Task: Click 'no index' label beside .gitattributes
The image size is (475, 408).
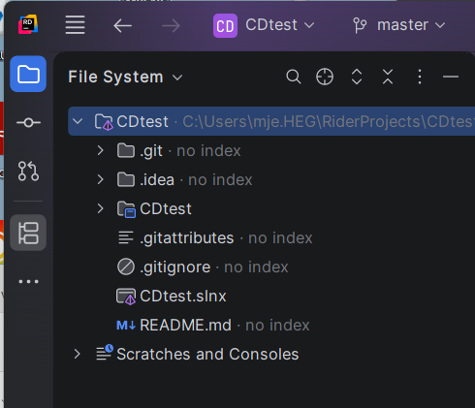Action: click(280, 238)
